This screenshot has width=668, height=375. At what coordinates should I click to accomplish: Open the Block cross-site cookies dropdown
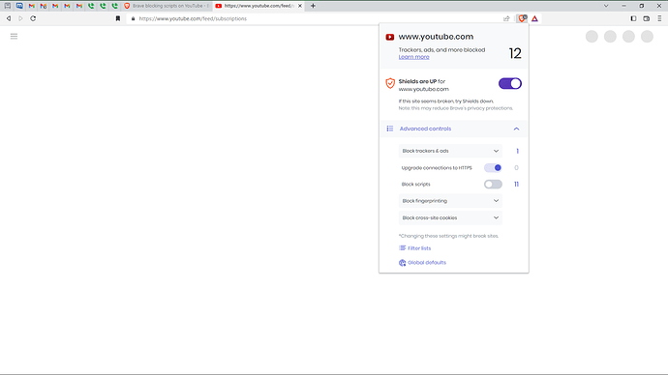click(450, 217)
